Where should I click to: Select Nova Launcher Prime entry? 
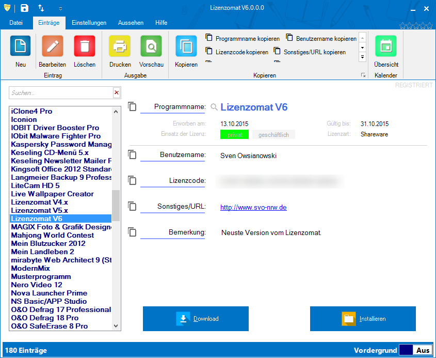tap(49, 293)
